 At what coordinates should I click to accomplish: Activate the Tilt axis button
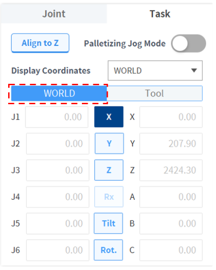pos(108,223)
